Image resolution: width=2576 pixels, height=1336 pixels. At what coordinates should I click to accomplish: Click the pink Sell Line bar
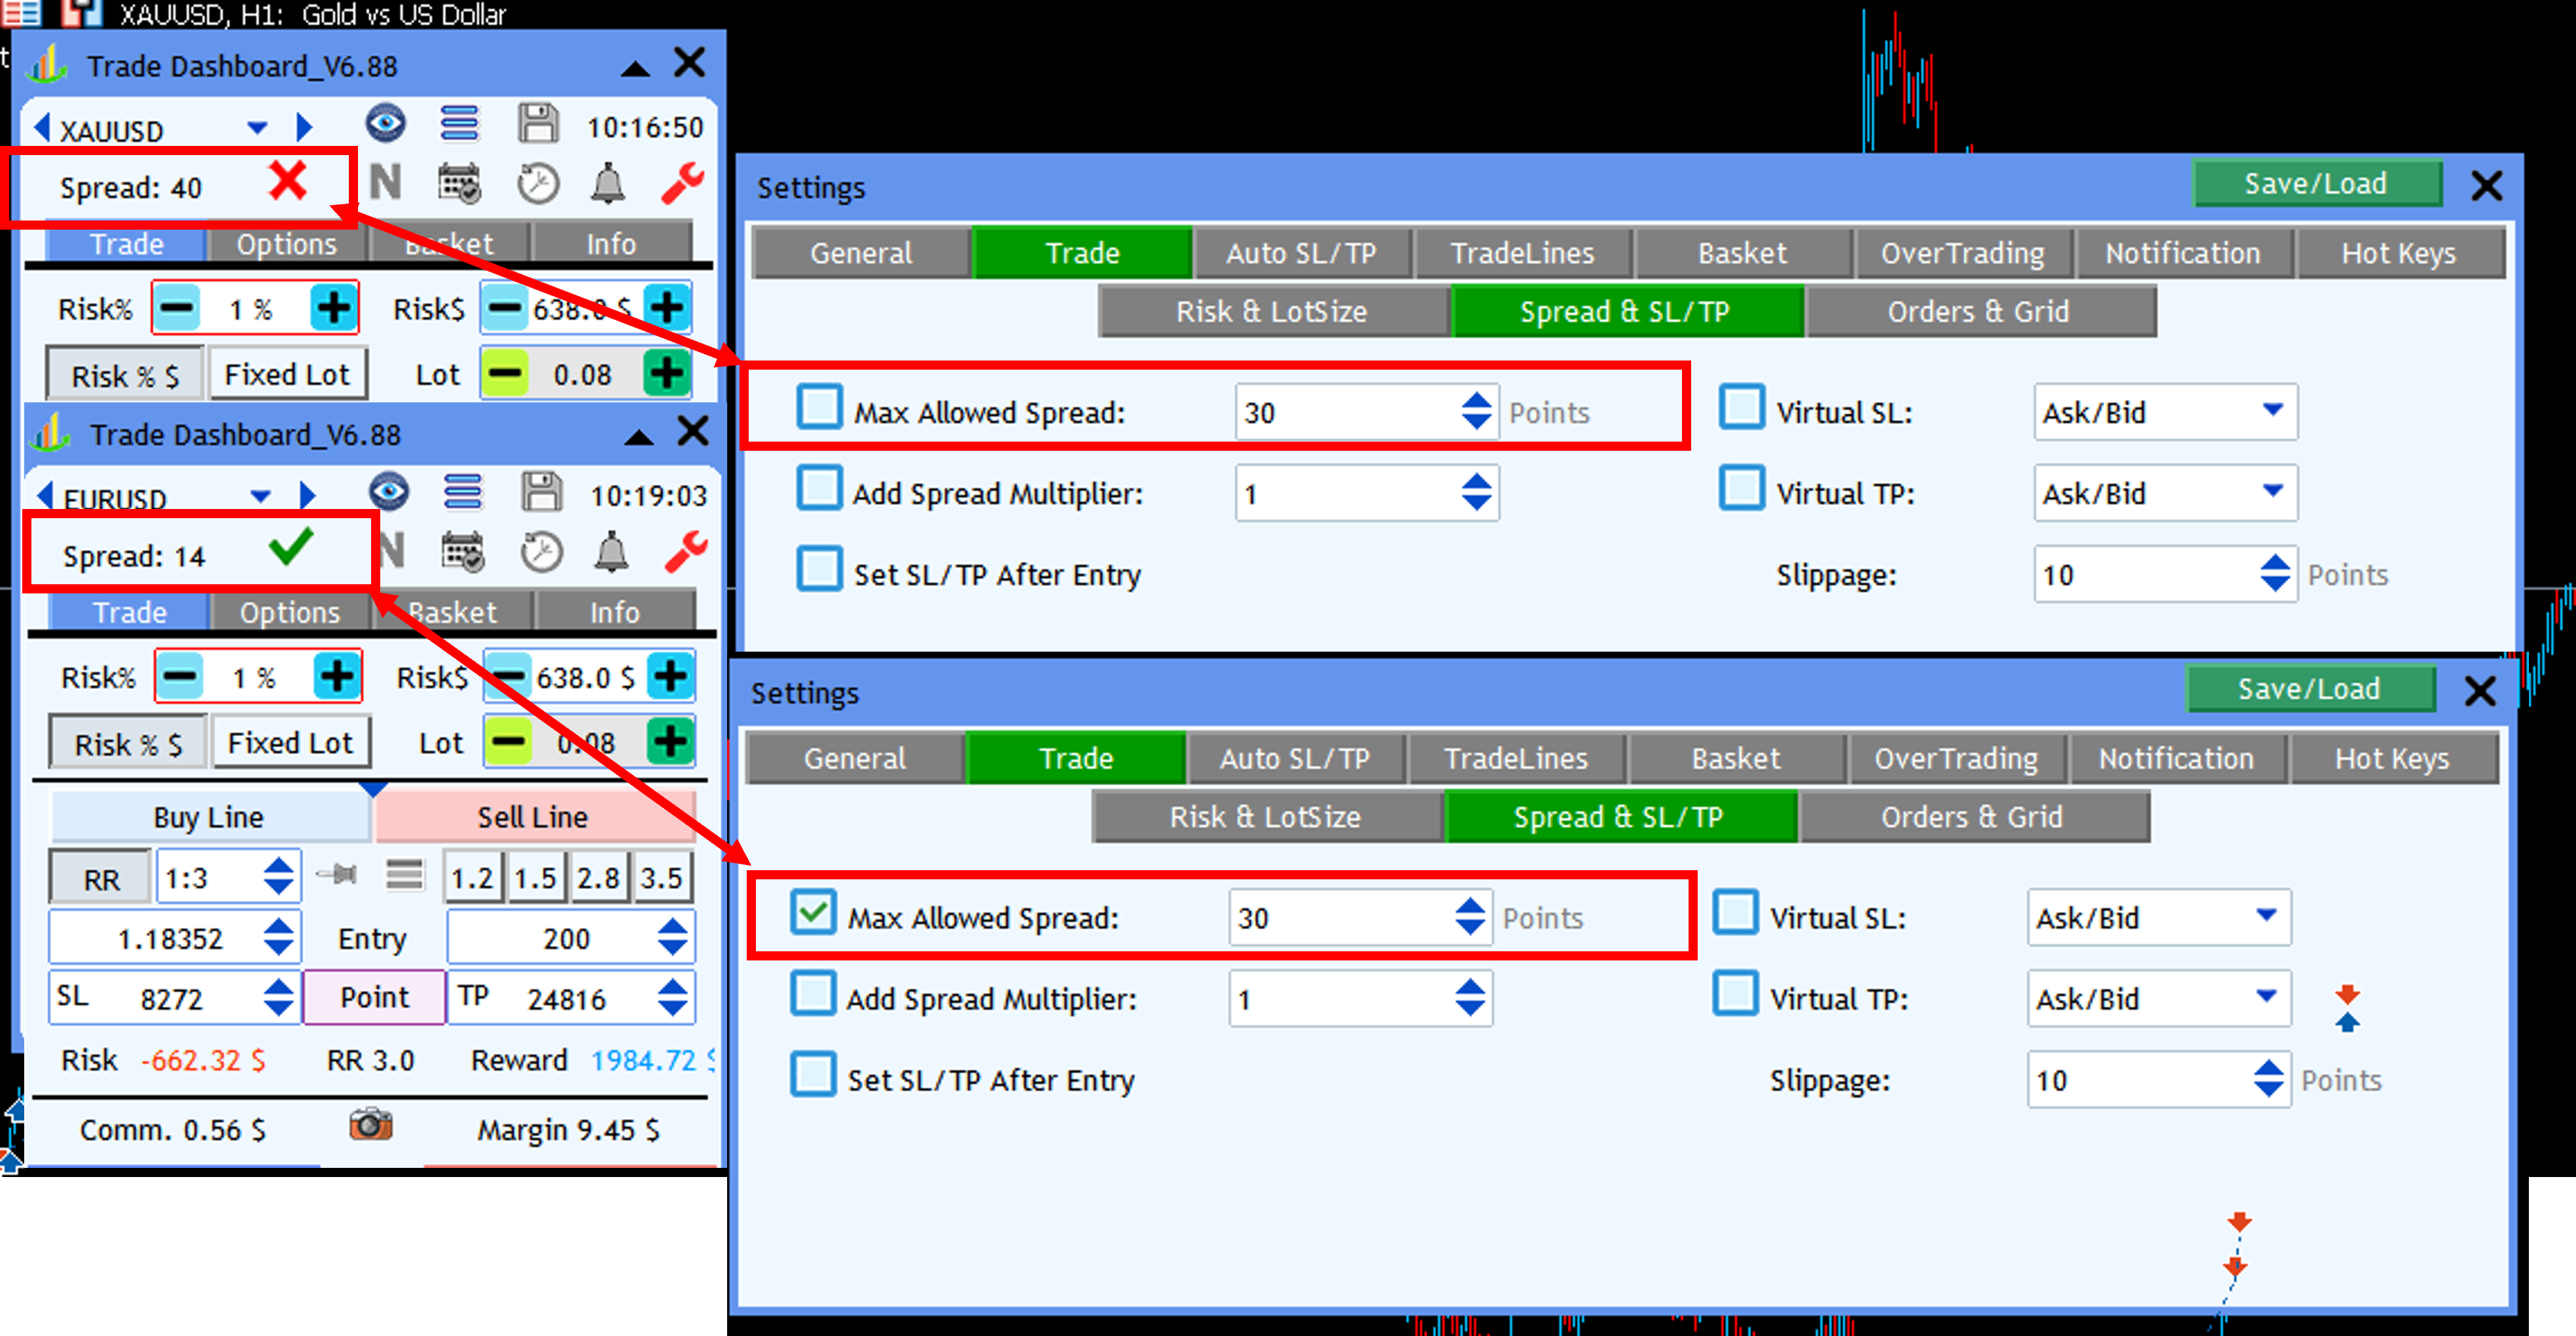coord(533,817)
